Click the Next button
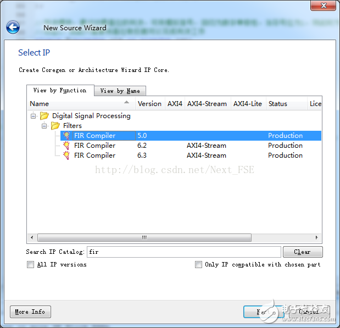Image resolution: width=340 pixels, height=328 pixels. click(264, 312)
